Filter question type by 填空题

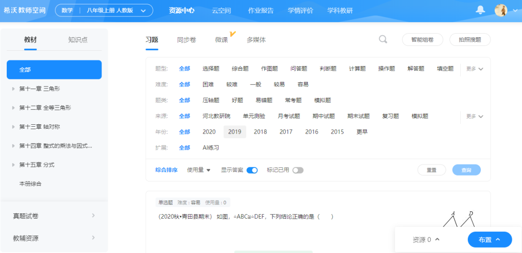coord(445,69)
